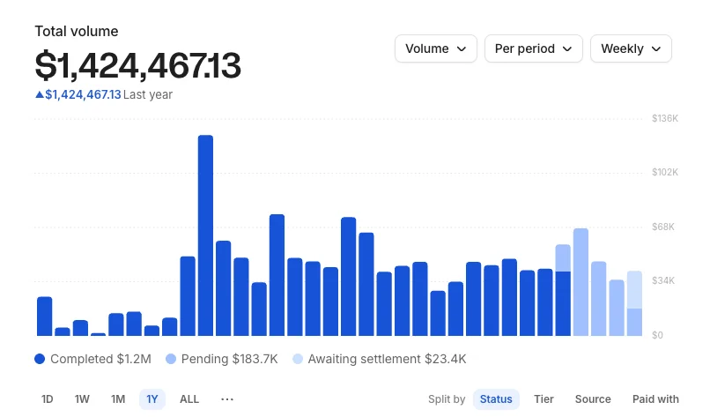Click the $102K axis label

tap(665, 172)
